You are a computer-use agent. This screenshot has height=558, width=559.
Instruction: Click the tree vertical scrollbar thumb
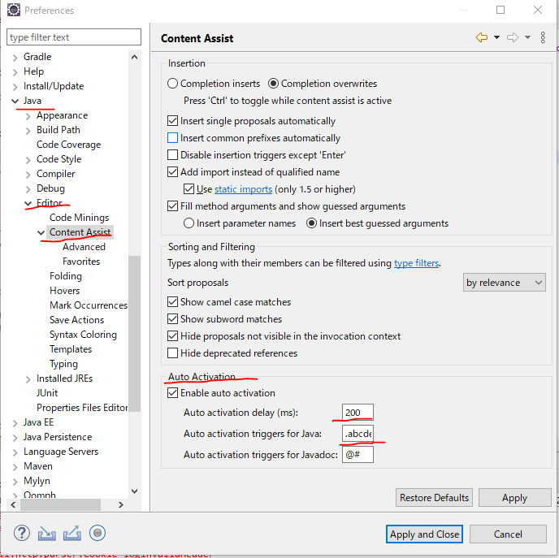[134, 334]
